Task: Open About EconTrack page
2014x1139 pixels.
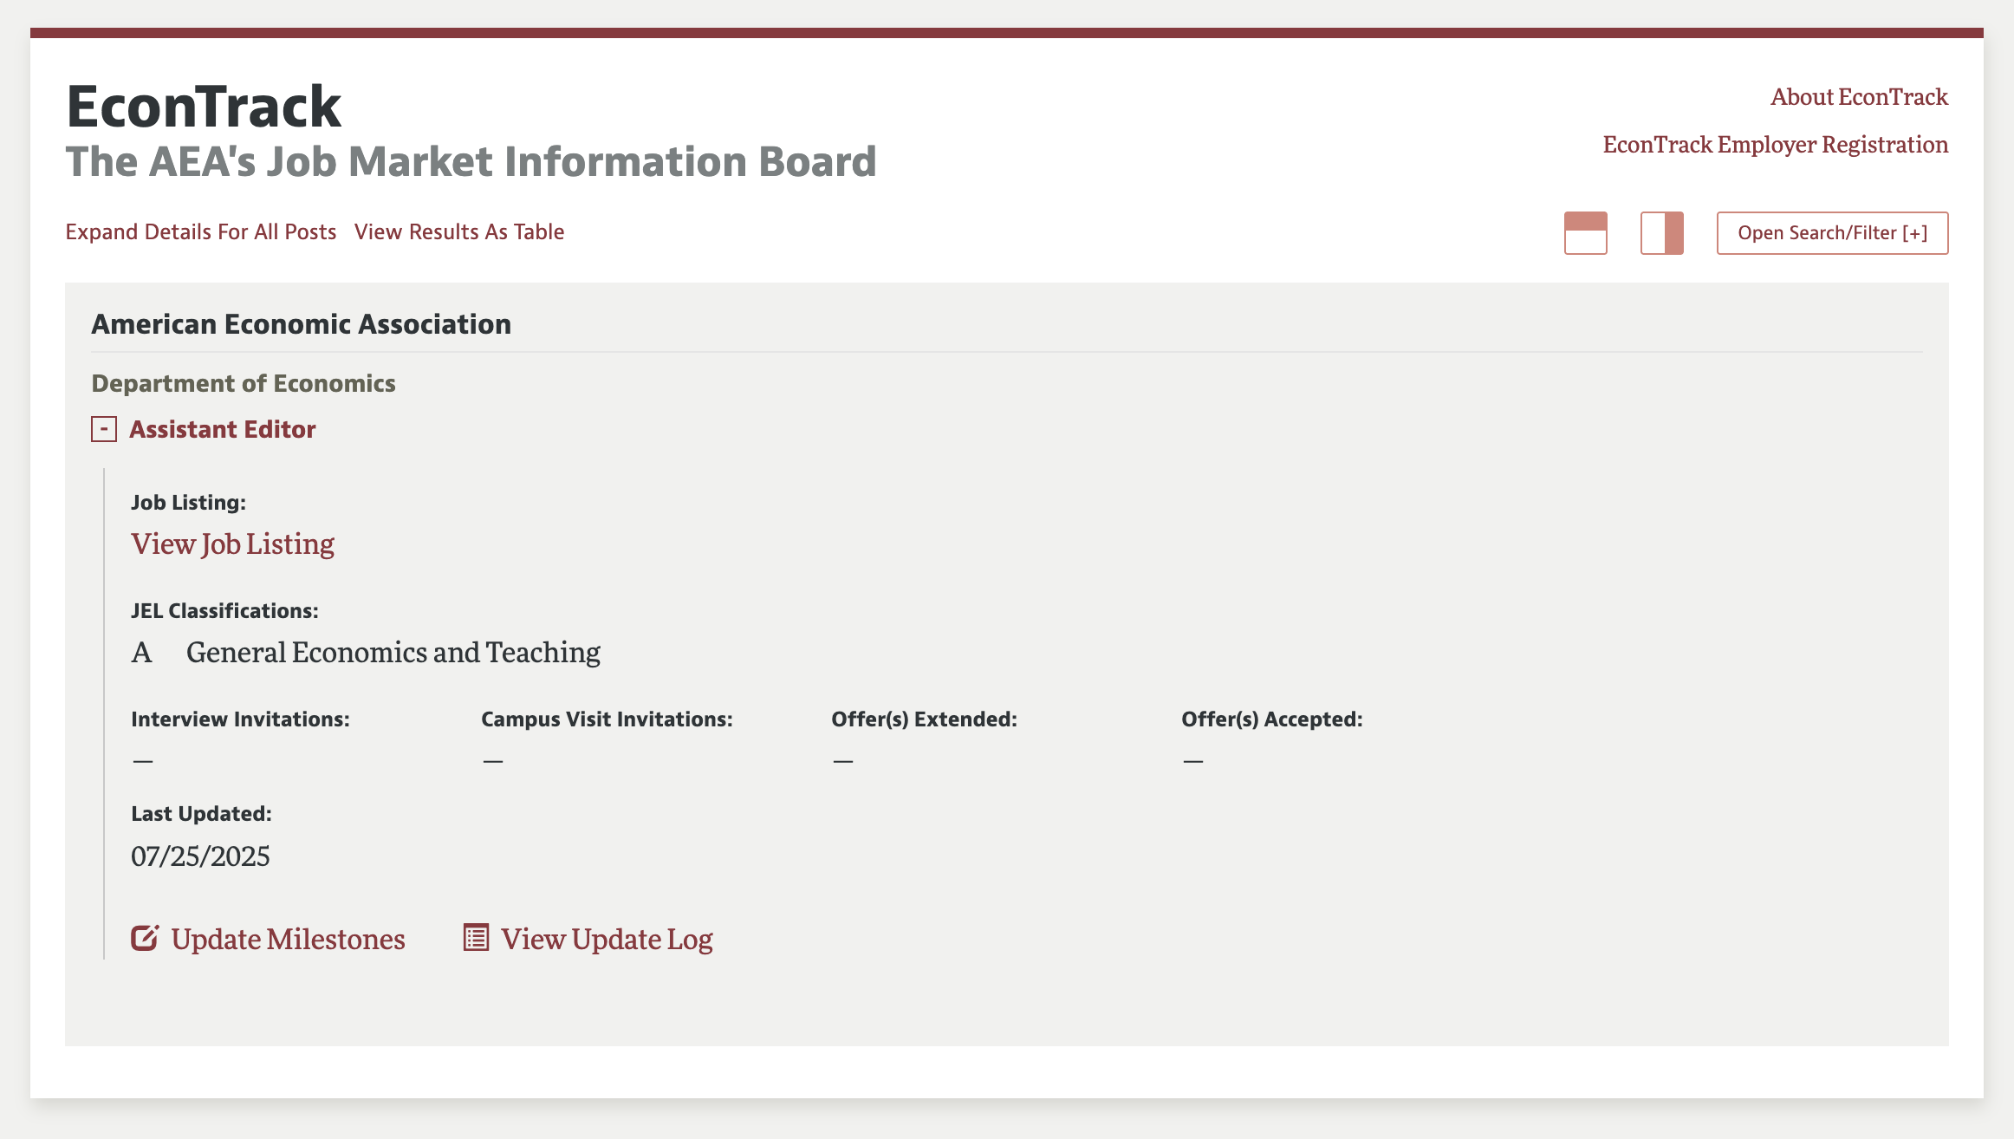Action: click(1859, 96)
